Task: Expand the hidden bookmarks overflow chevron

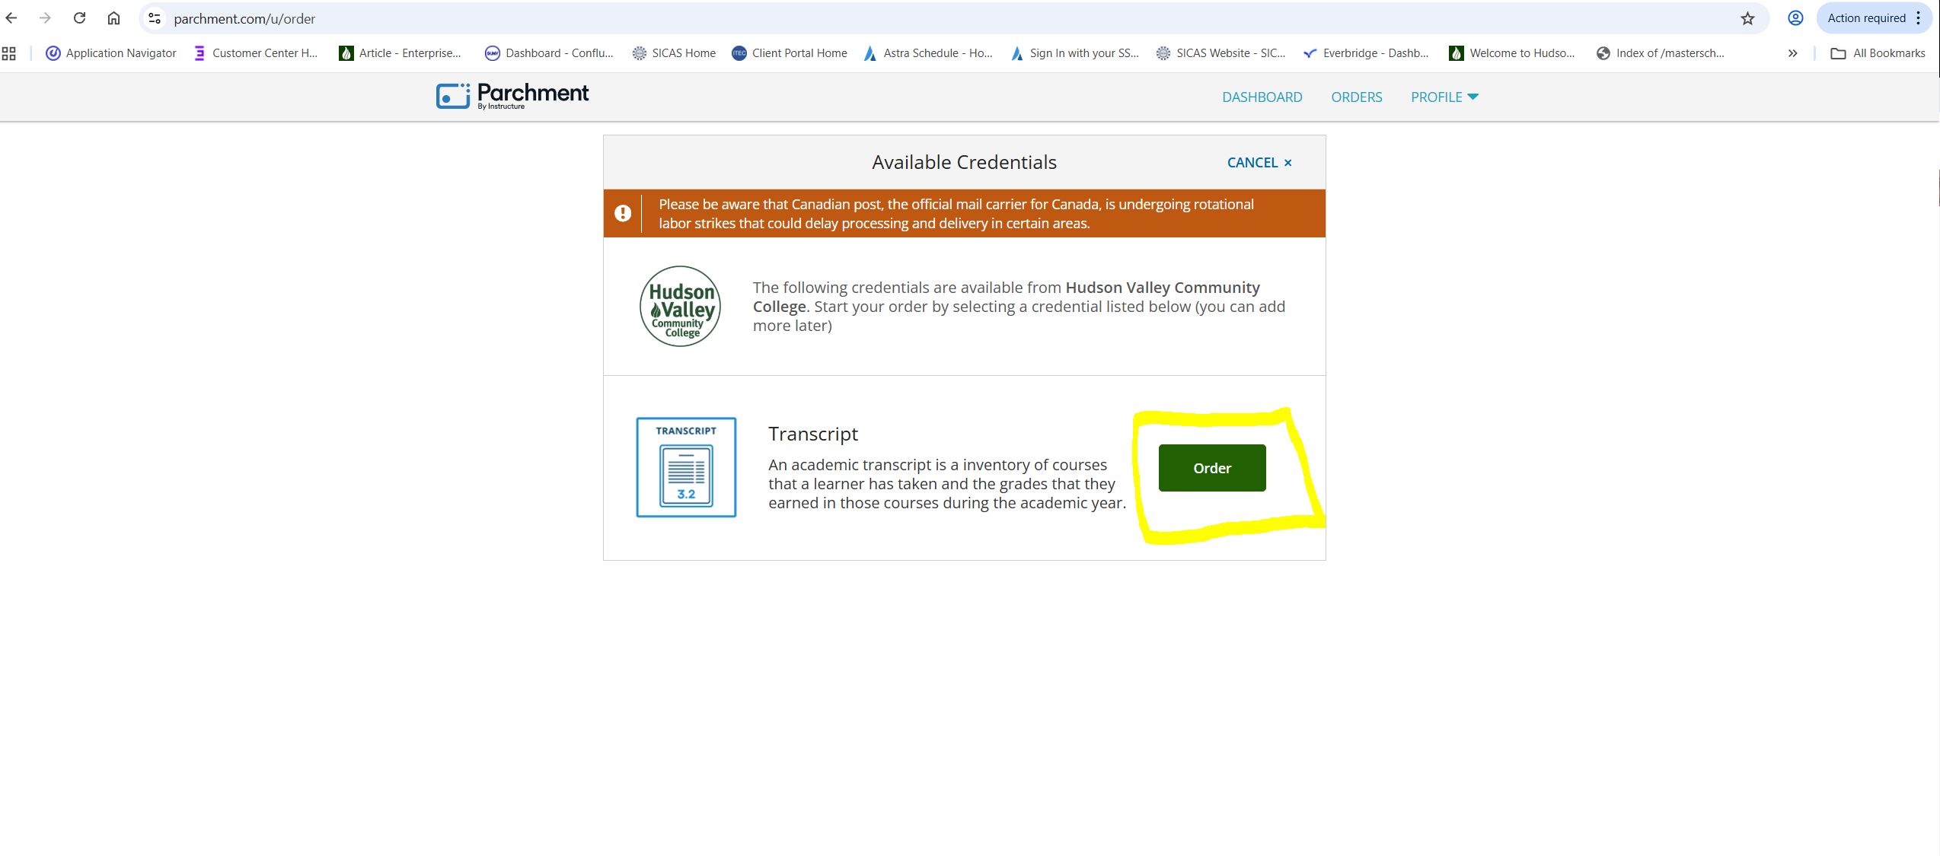Action: [1792, 53]
